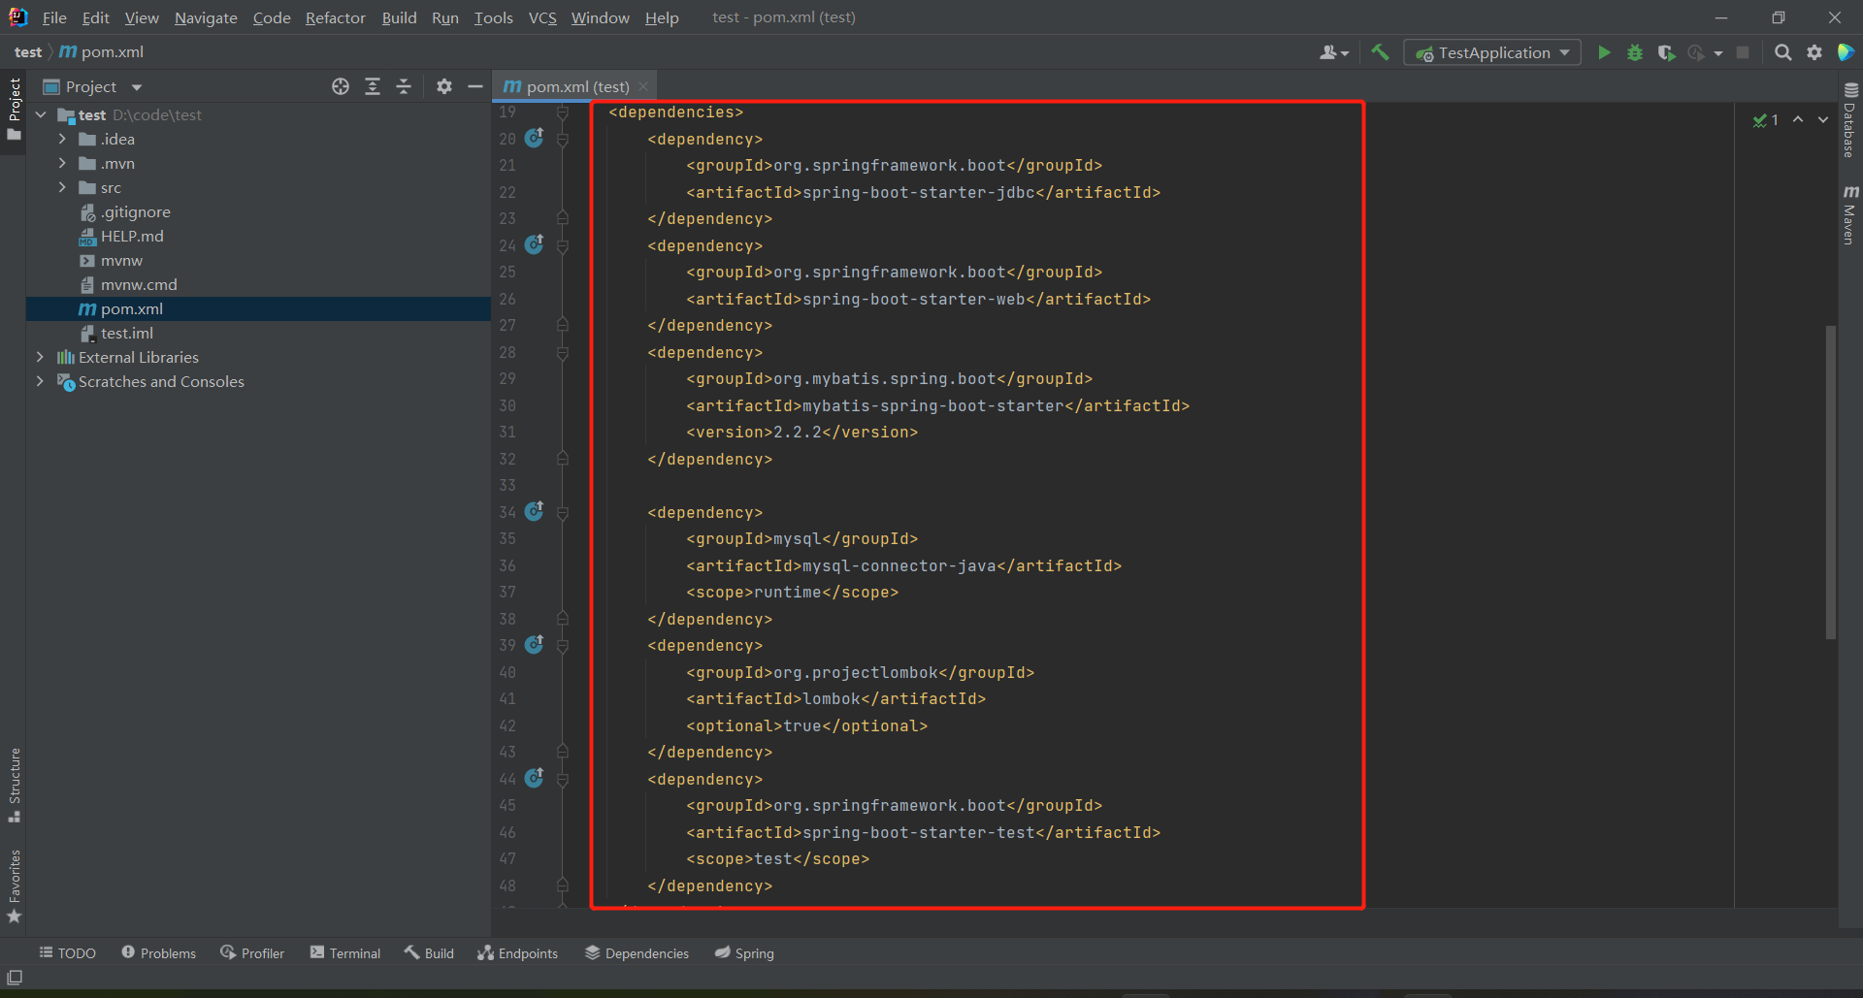Start debugging with the bug icon

tap(1635, 52)
